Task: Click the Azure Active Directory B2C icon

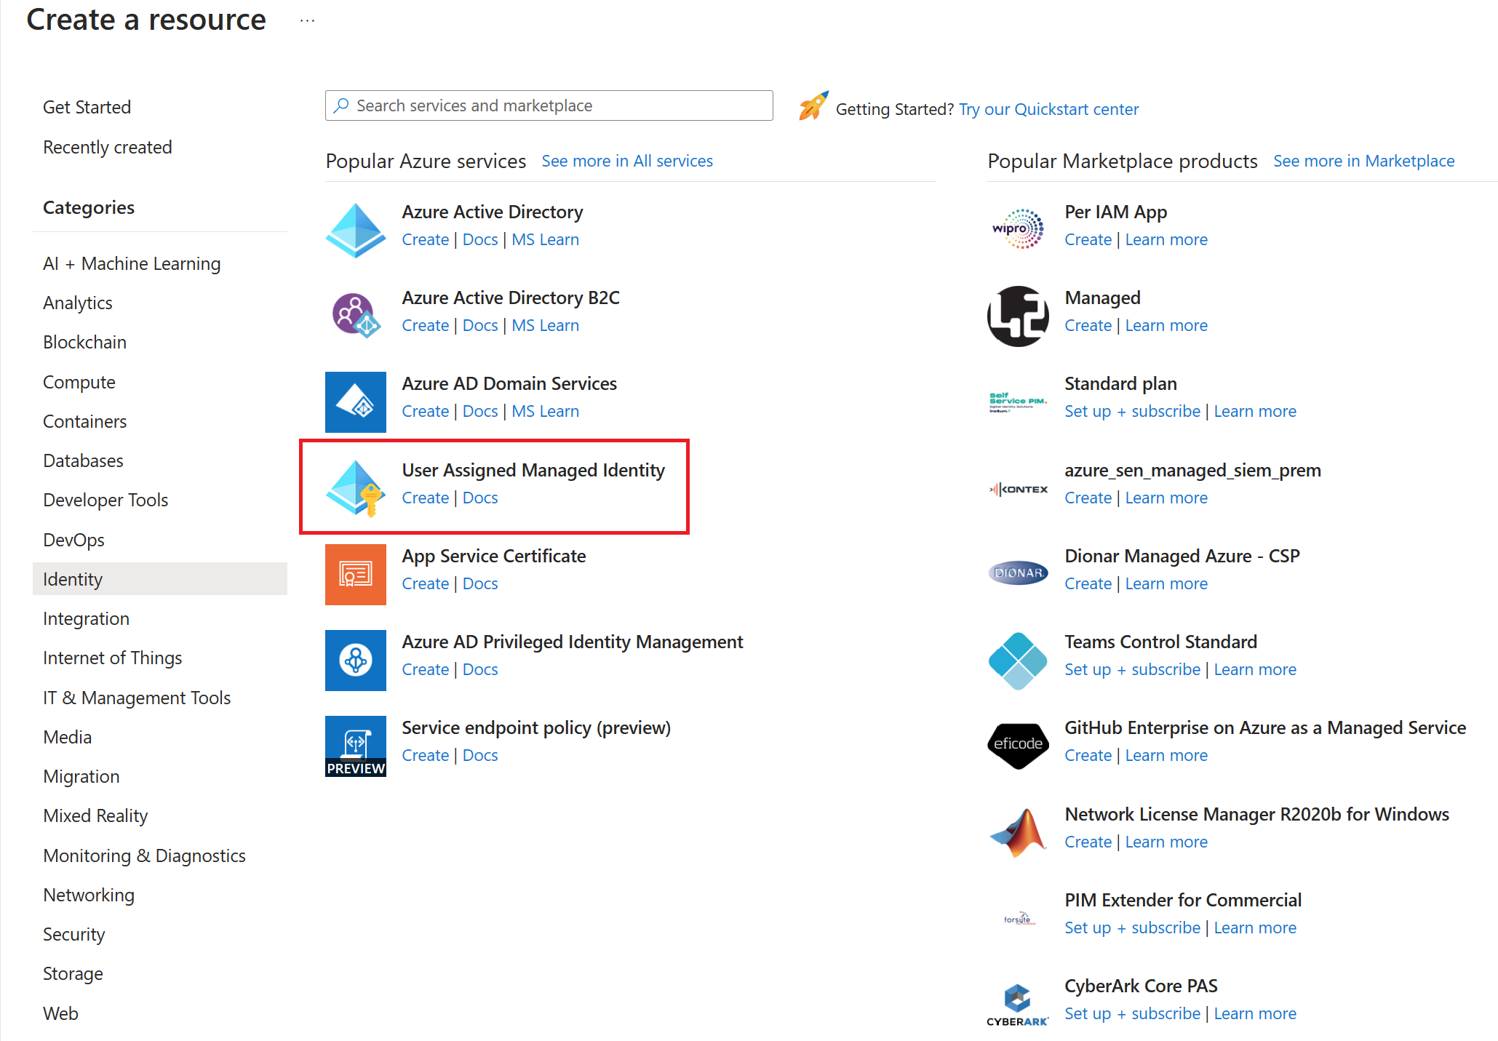Action: pos(355,315)
